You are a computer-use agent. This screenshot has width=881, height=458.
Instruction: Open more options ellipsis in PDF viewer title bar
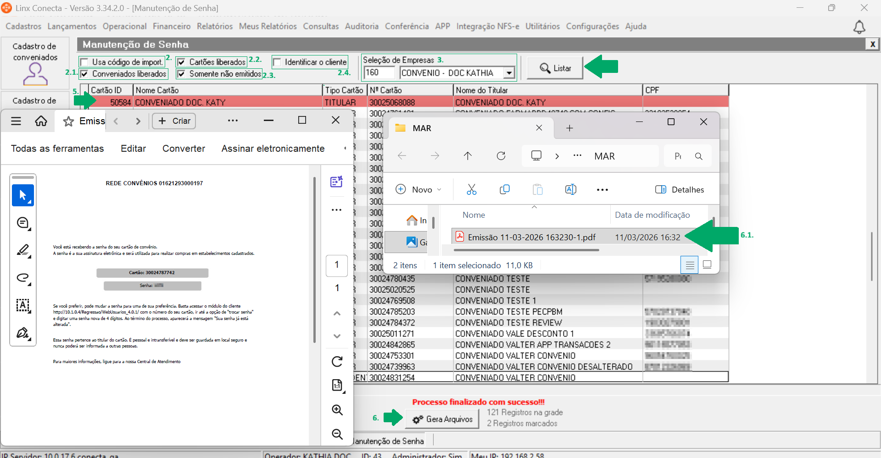[233, 121]
